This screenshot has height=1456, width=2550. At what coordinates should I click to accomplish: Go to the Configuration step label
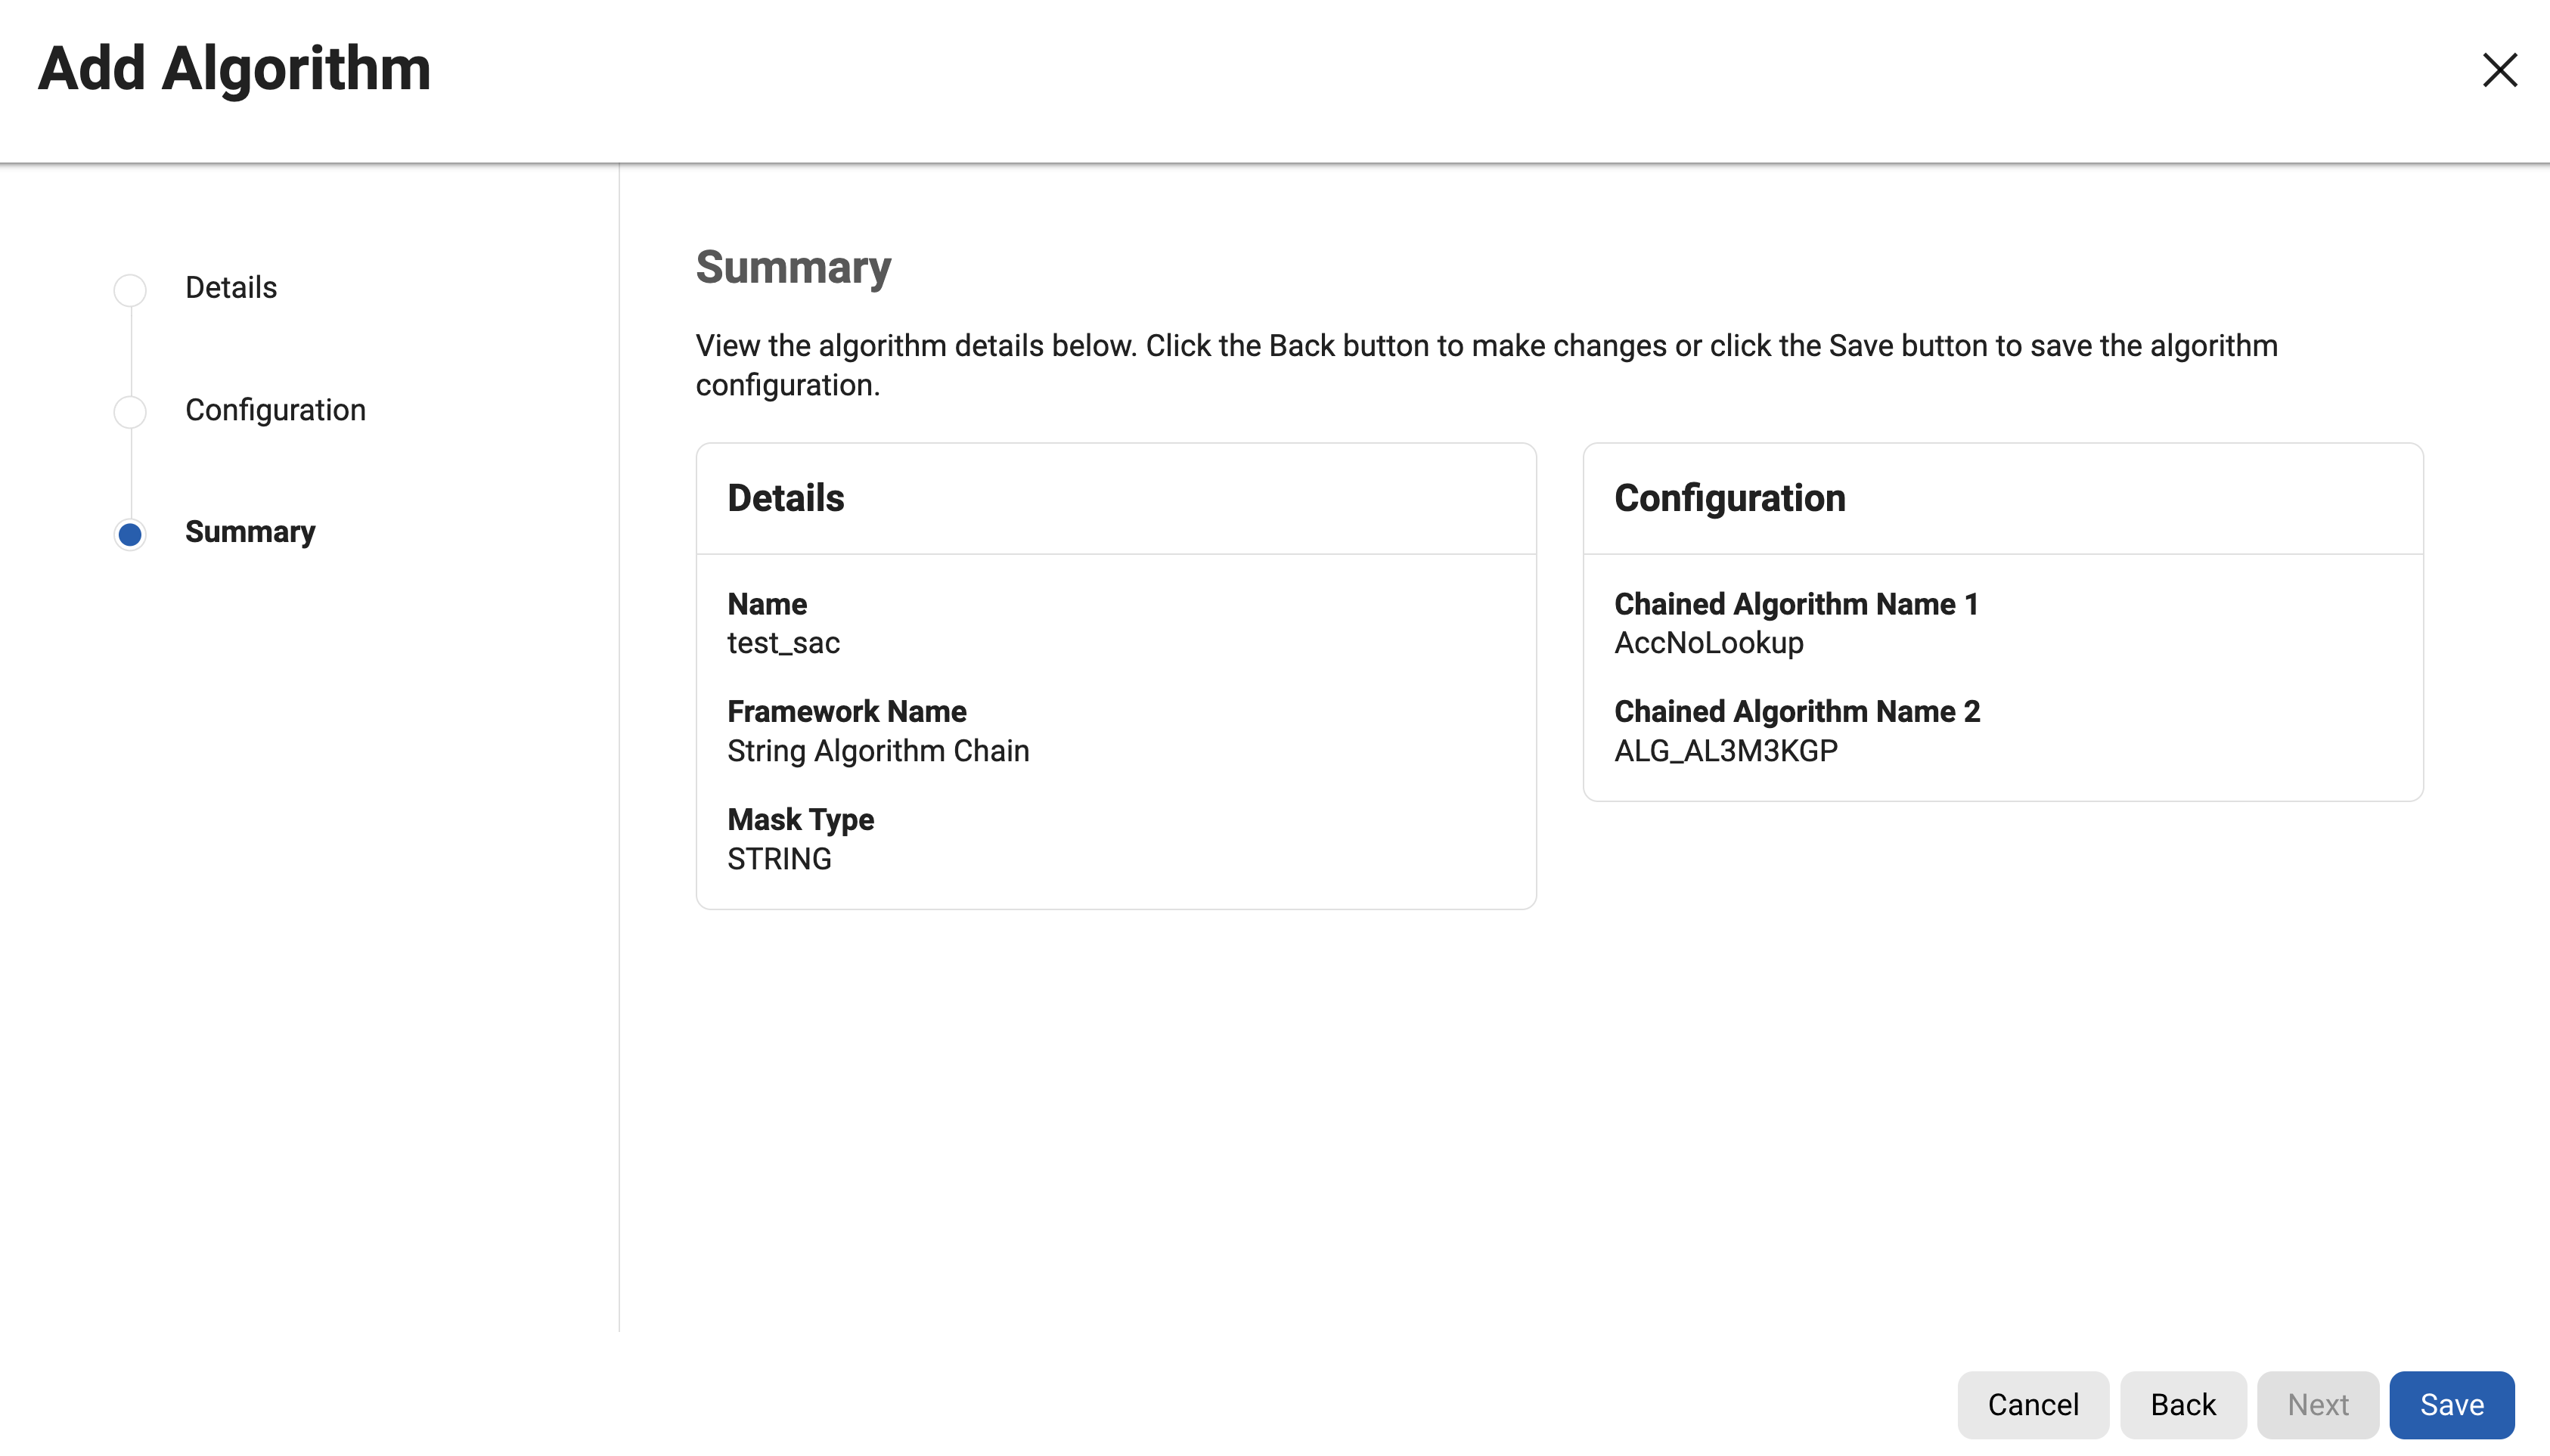coord(275,410)
